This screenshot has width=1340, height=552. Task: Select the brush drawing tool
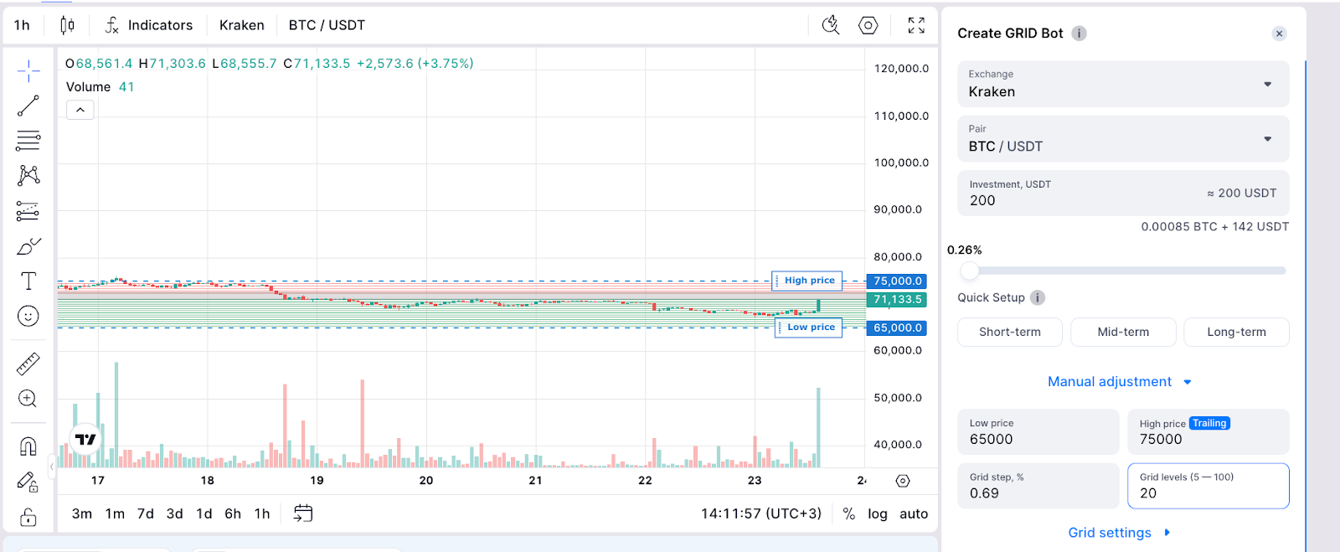[28, 246]
